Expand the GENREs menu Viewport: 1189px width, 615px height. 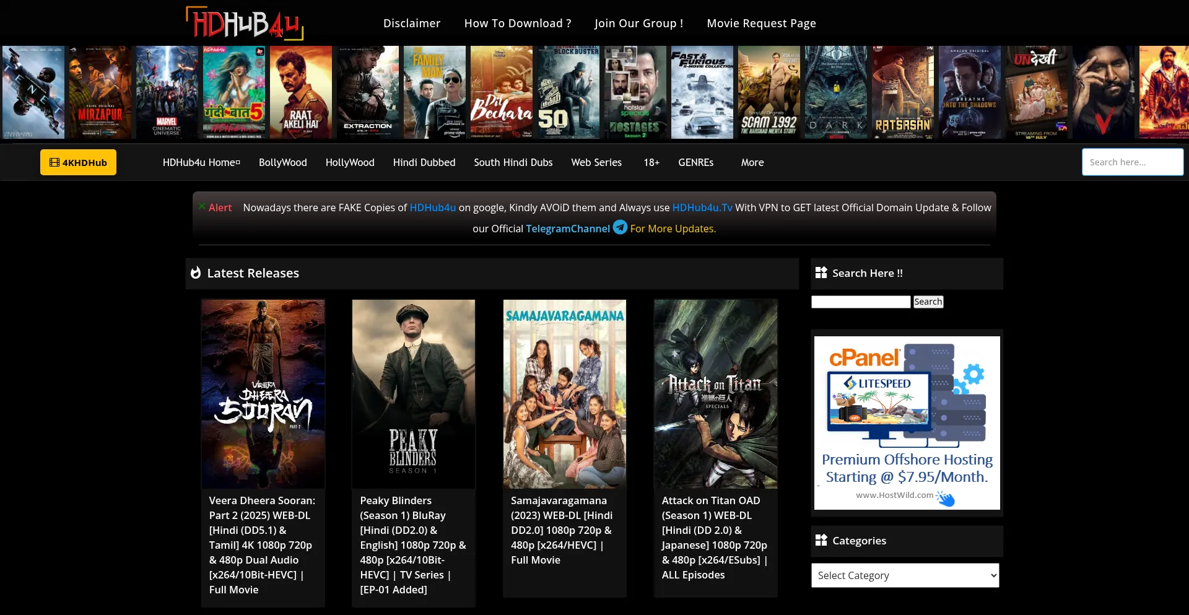695,162
